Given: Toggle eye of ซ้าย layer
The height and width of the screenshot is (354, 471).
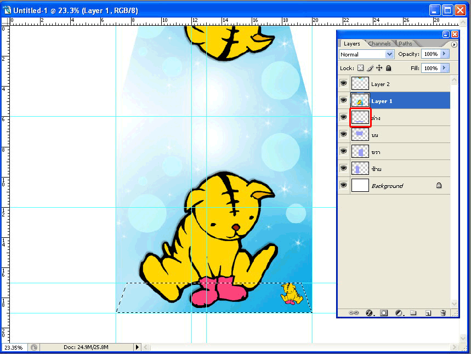Looking at the screenshot, I should [x=344, y=168].
